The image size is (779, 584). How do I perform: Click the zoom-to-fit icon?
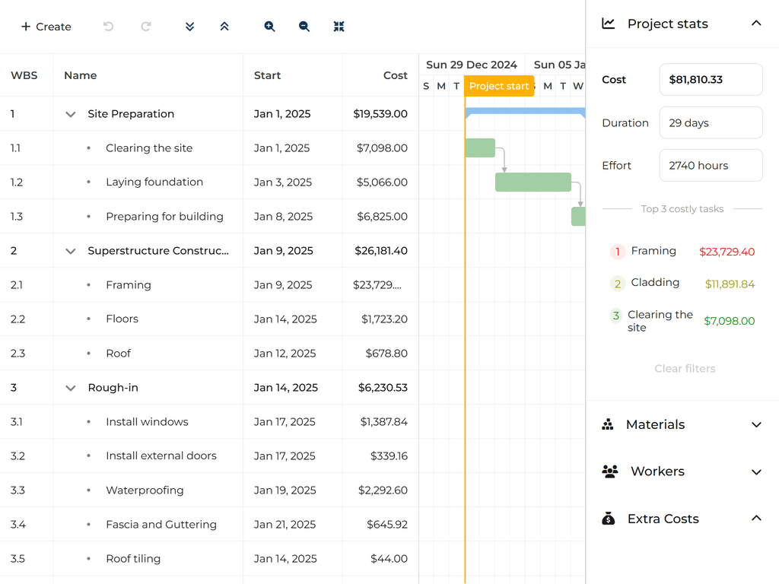pyautogui.click(x=339, y=27)
